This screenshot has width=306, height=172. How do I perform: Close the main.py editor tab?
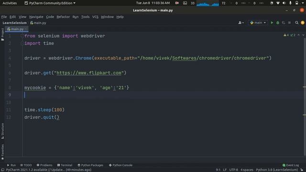coord(26,29)
